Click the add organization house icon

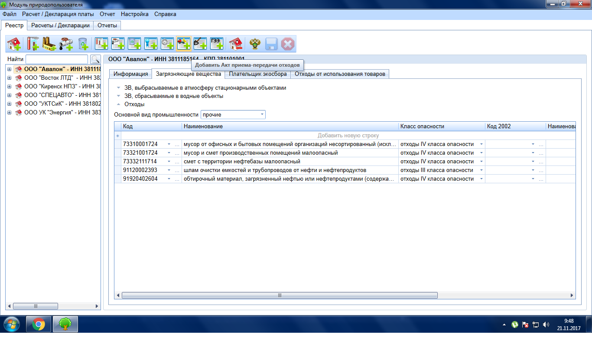coord(14,44)
